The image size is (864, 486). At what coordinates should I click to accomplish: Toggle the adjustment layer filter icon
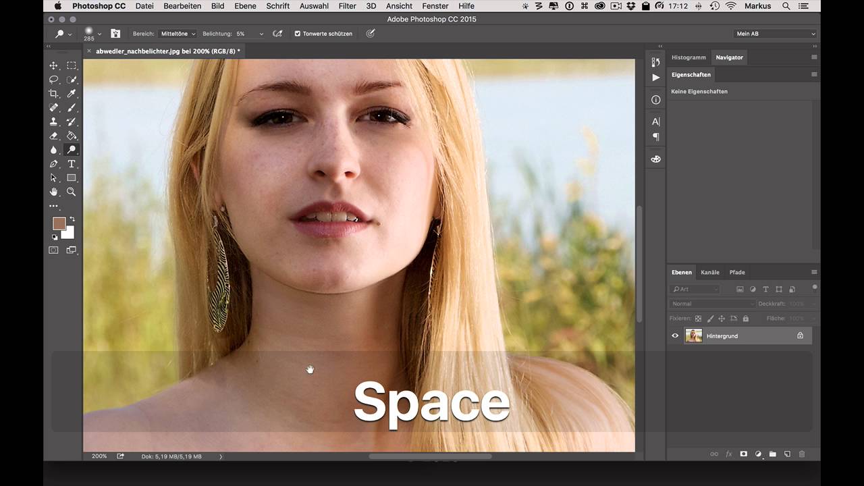point(753,289)
